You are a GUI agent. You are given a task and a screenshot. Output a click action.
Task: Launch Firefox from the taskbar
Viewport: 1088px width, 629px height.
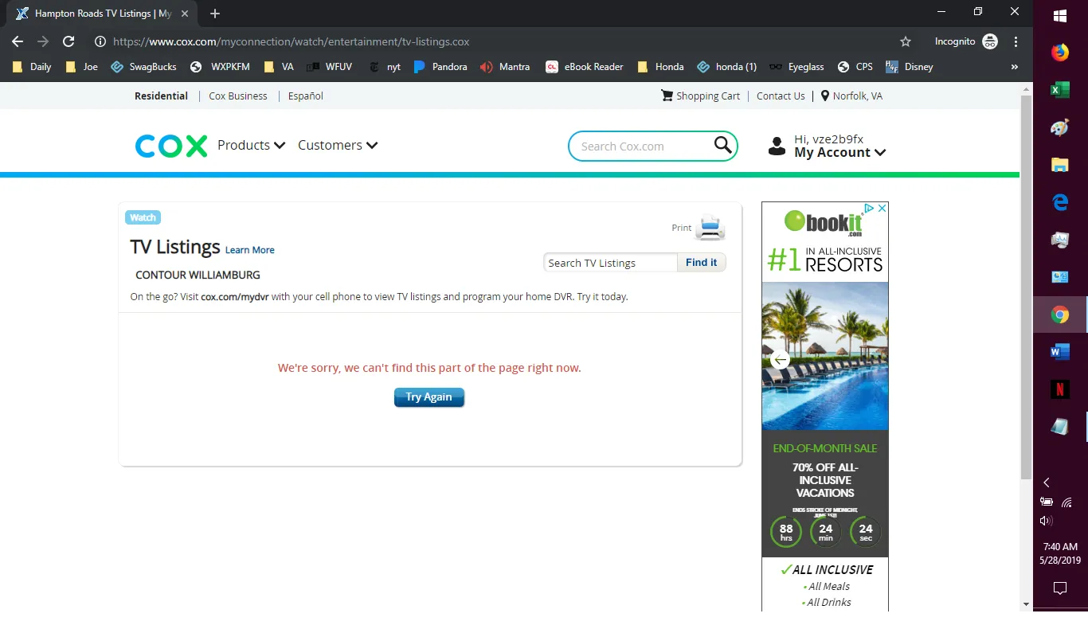[x=1059, y=53]
